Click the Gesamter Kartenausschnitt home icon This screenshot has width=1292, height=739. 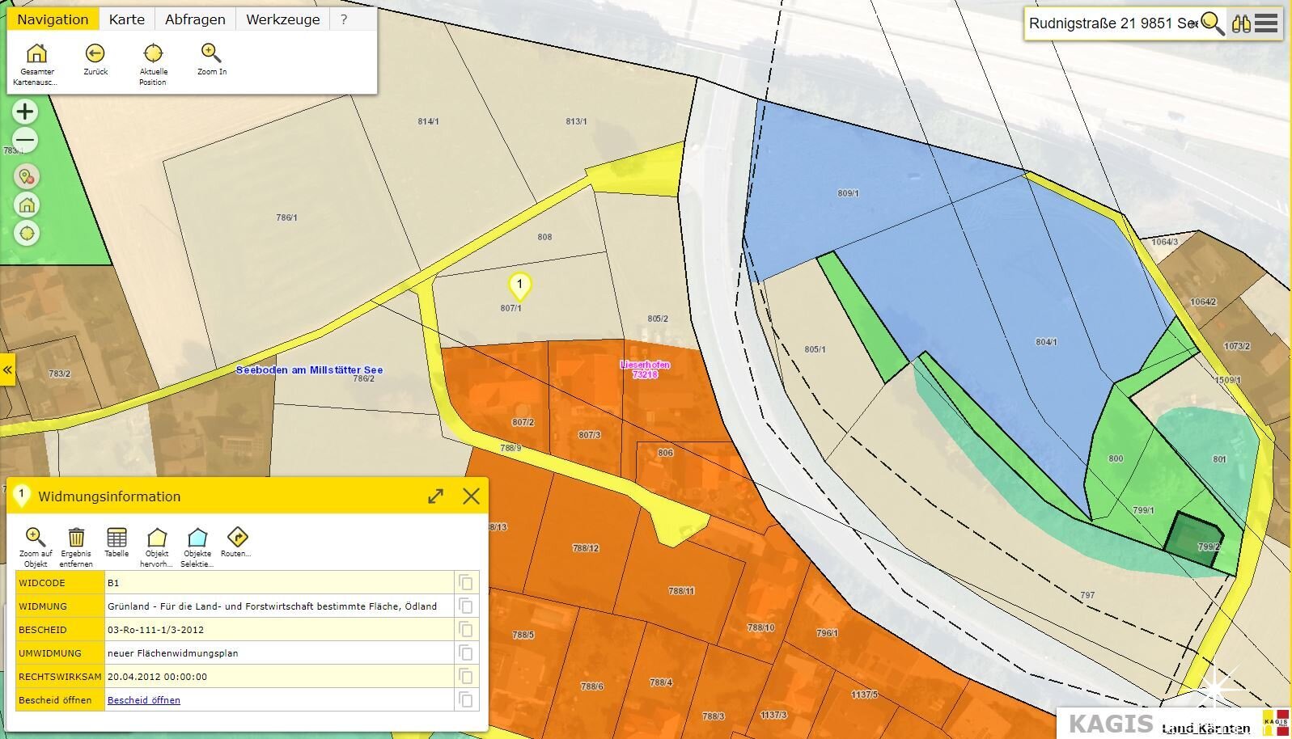pos(36,54)
